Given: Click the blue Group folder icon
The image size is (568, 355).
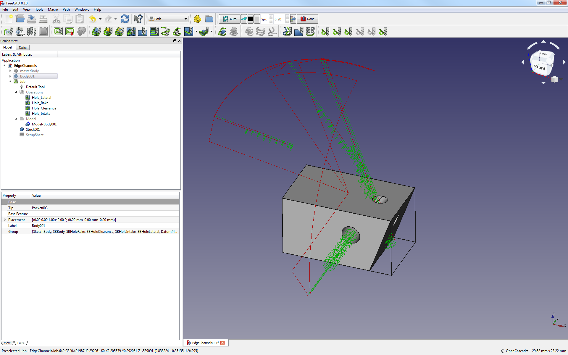Looking at the screenshot, I should (x=209, y=19).
